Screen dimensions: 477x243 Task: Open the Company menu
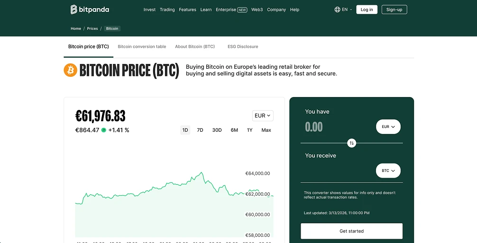276,9
